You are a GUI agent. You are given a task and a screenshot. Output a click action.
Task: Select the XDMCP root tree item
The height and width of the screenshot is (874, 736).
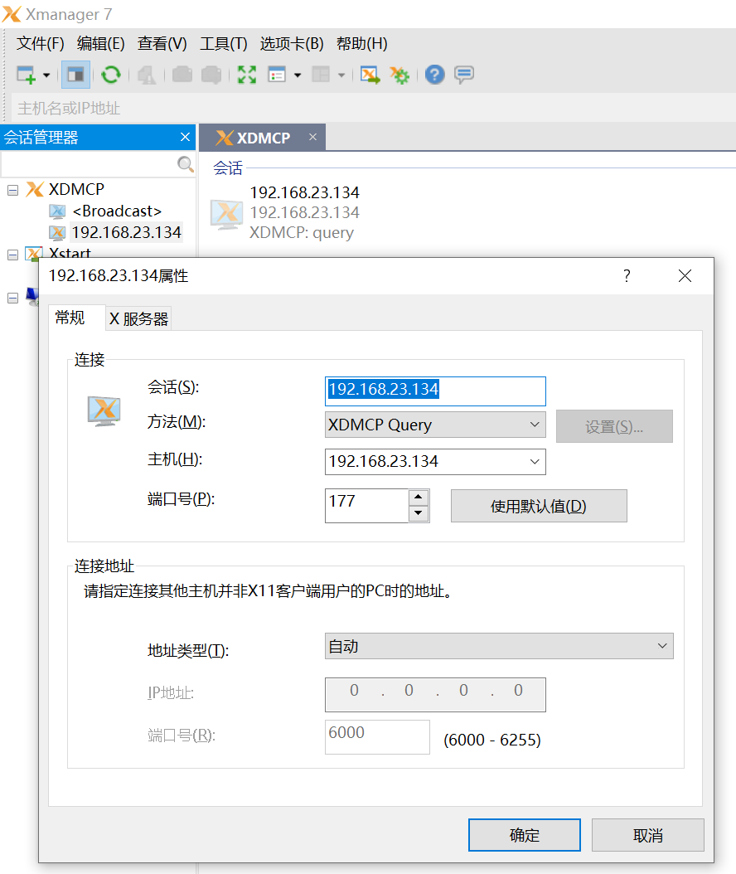(76, 190)
